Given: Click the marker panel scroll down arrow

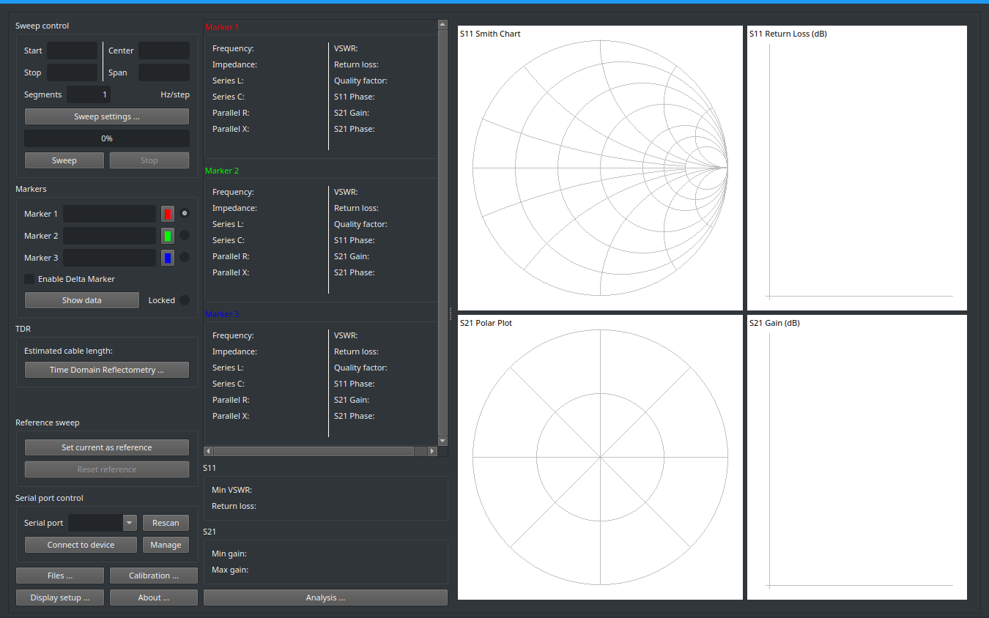Looking at the screenshot, I should (442, 441).
